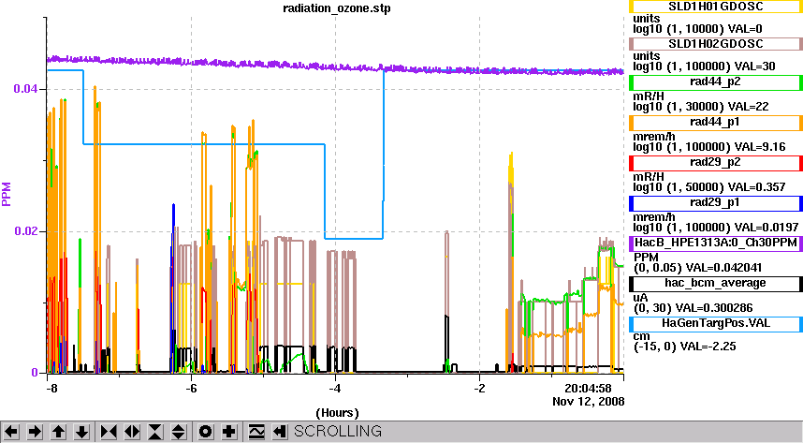Click the VAL=0.357 reading for rad29_p2

pyautogui.click(x=756, y=187)
